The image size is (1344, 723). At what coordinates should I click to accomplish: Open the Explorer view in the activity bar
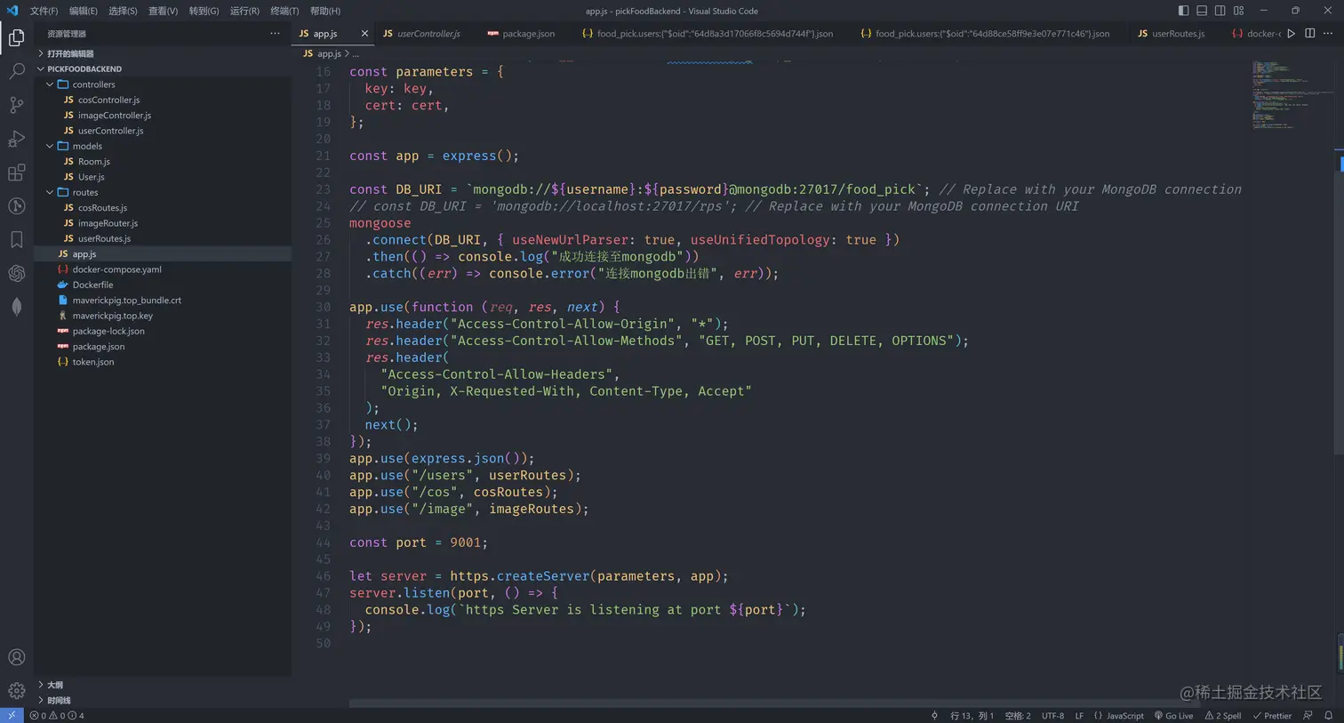(16, 37)
